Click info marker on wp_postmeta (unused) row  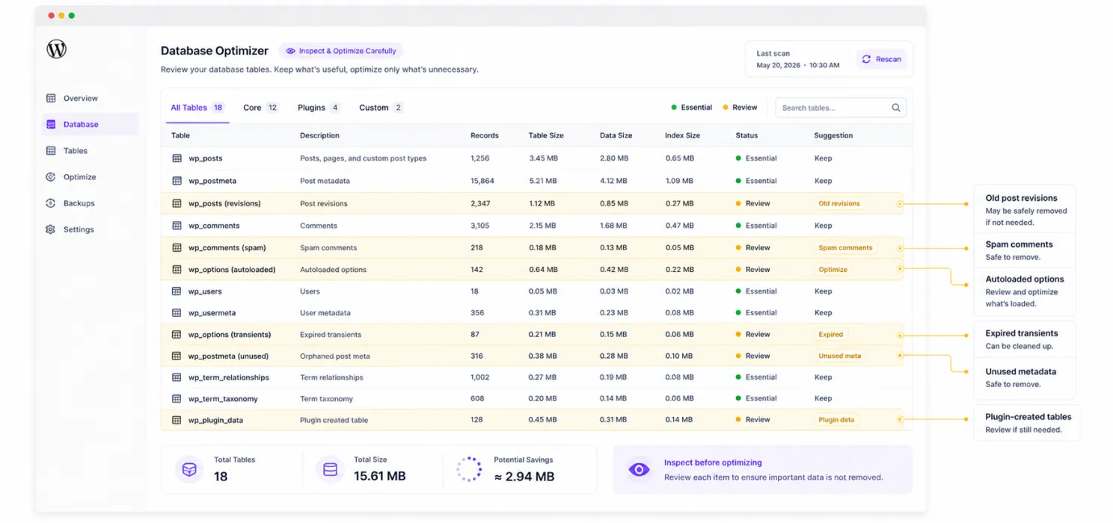click(x=900, y=356)
